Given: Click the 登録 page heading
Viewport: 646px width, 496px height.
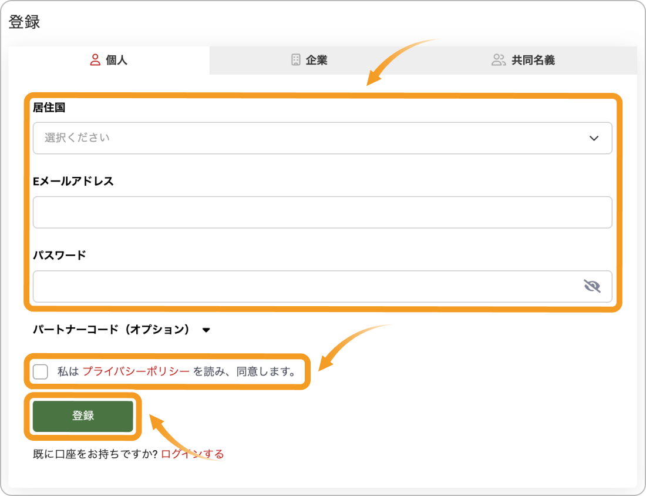Looking at the screenshot, I should (x=24, y=22).
